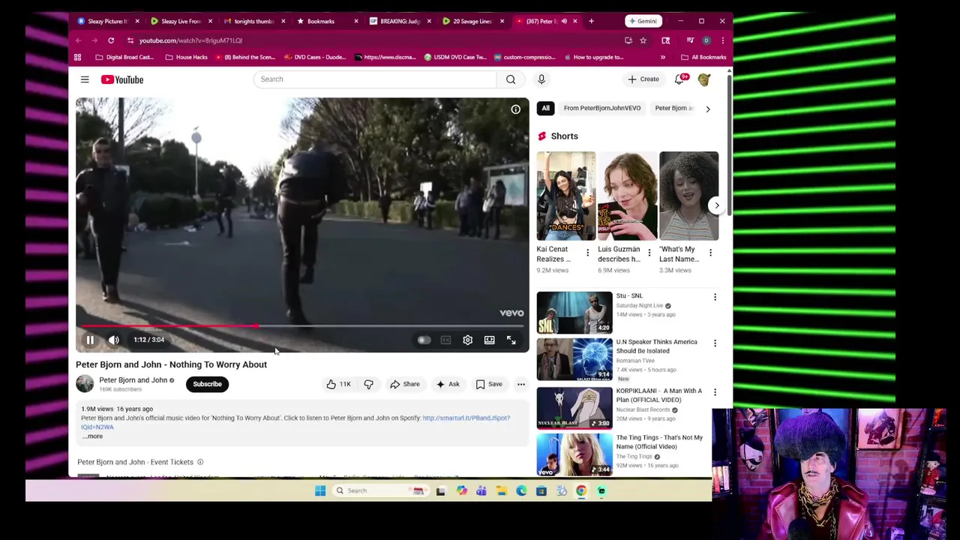This screenshot has height=540, width=960.
Task: Open the YouTube guide hamburger menu
Action: tap(85, 79)
